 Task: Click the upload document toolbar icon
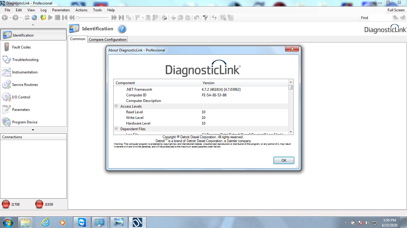pos(148,18)
